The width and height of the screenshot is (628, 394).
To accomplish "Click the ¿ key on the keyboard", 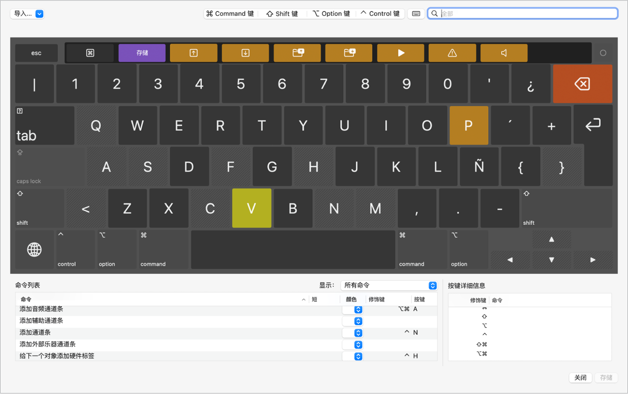I will (x=531, y=84).
